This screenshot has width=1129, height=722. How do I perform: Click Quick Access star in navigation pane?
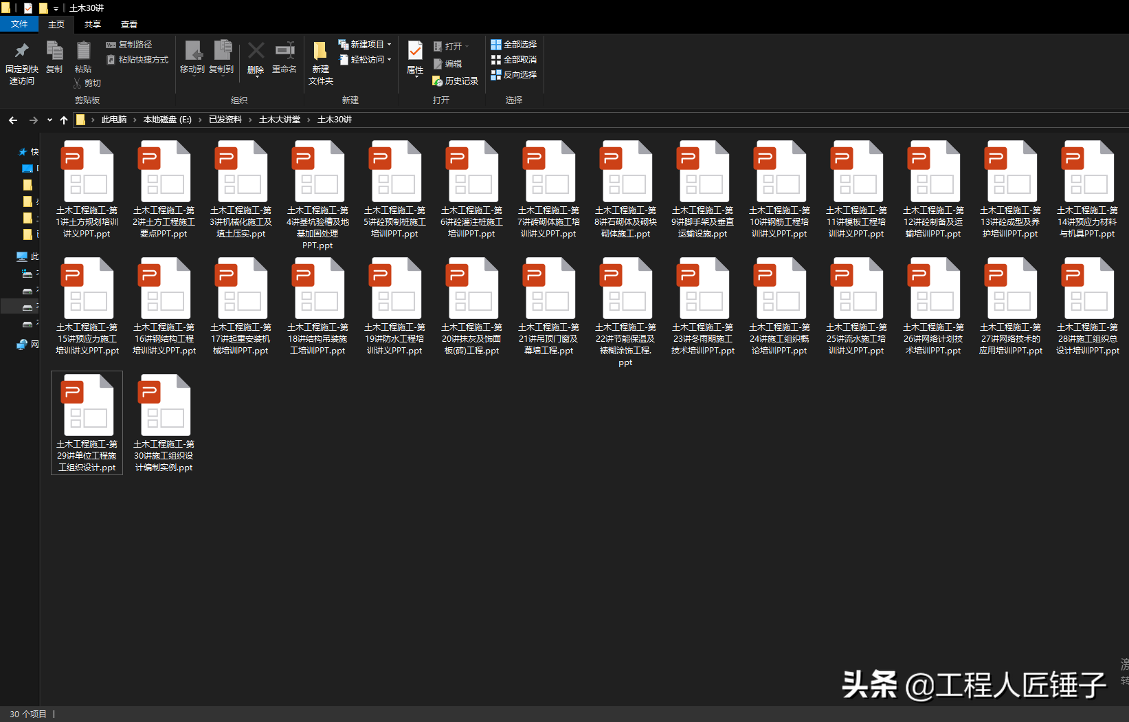pyautogui.click(x=23, y=152)
